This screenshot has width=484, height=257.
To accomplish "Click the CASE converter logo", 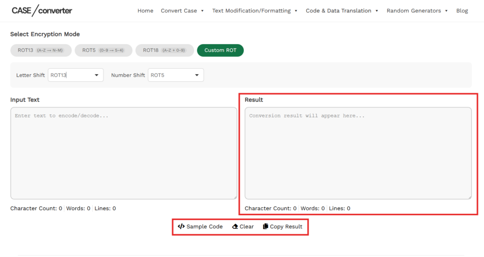I will point(42,10).
